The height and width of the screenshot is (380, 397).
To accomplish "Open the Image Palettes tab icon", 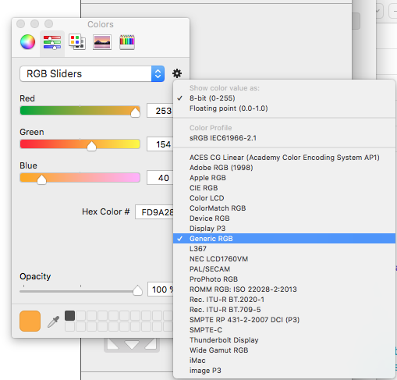I will (102, 42).
